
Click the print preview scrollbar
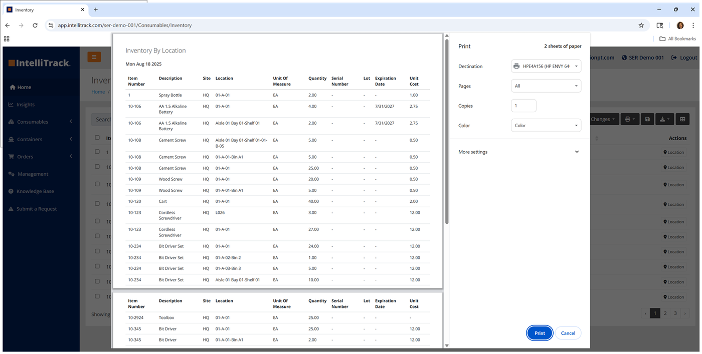click(447, 132)
